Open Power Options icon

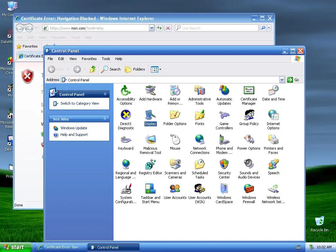[249, 142]
